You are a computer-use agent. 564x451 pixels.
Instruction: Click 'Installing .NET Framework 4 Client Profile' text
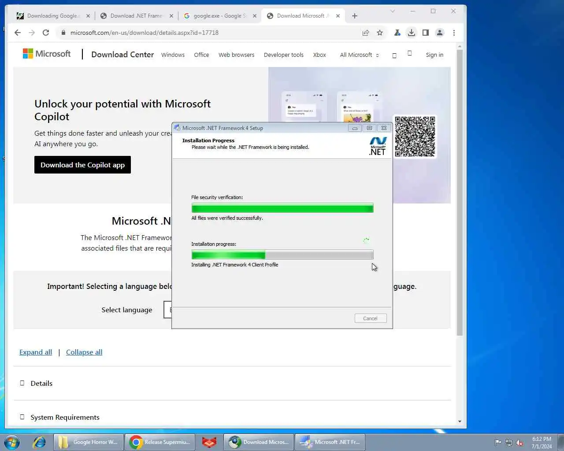[235, 265]
